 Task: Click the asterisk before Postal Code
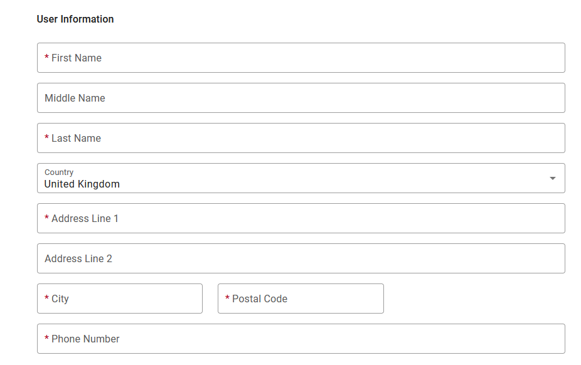pos(228,298)
